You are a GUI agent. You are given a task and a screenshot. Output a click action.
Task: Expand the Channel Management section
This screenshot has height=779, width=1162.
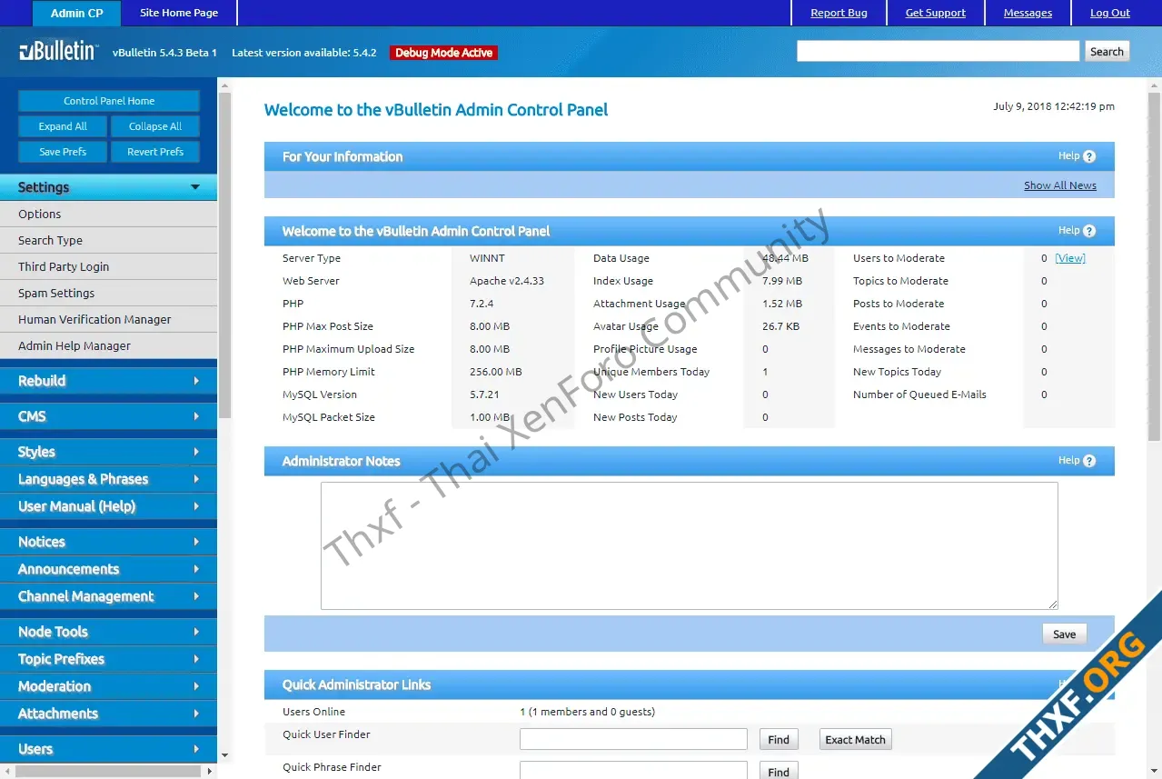pos(108,596)
